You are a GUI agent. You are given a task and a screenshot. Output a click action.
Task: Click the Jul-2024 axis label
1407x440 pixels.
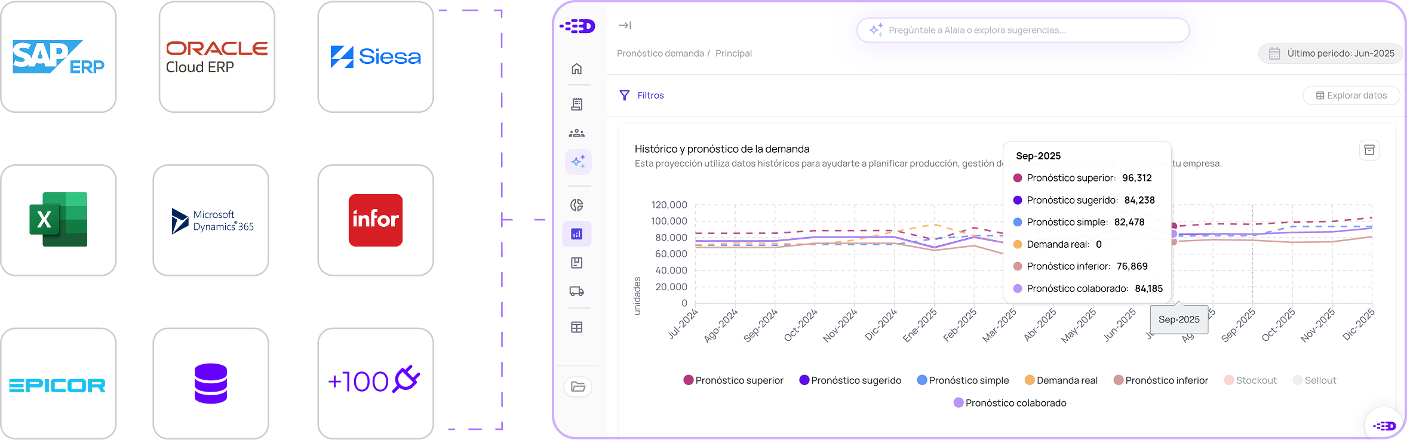683,324
